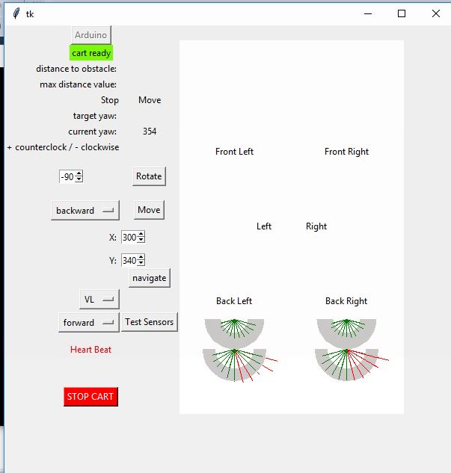Viewport: 451px width, 473px height.
Task: Click the Front Right sensor label
Action: [x=346, y=152]
